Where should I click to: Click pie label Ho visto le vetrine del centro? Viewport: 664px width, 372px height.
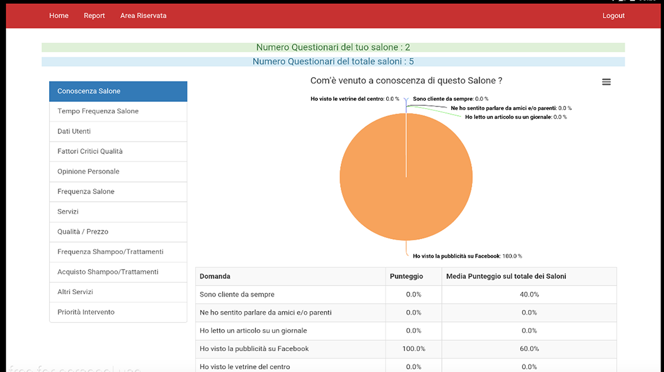[355, 99]
